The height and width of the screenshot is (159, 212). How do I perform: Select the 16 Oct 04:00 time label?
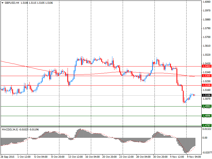(x=92, y=157)
